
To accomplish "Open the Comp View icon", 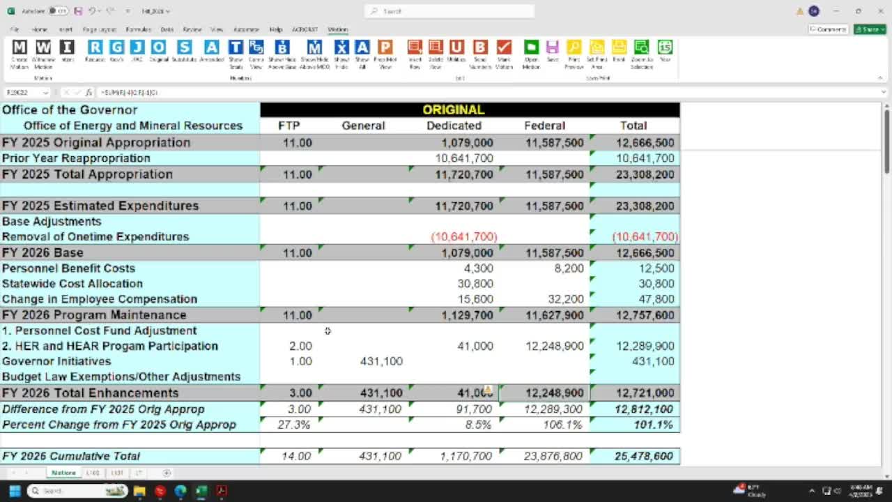I will coord(256,47).
